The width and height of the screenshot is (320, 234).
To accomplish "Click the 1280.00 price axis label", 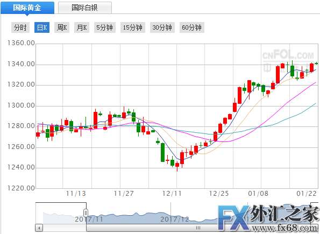I will (x=21, y=126).
